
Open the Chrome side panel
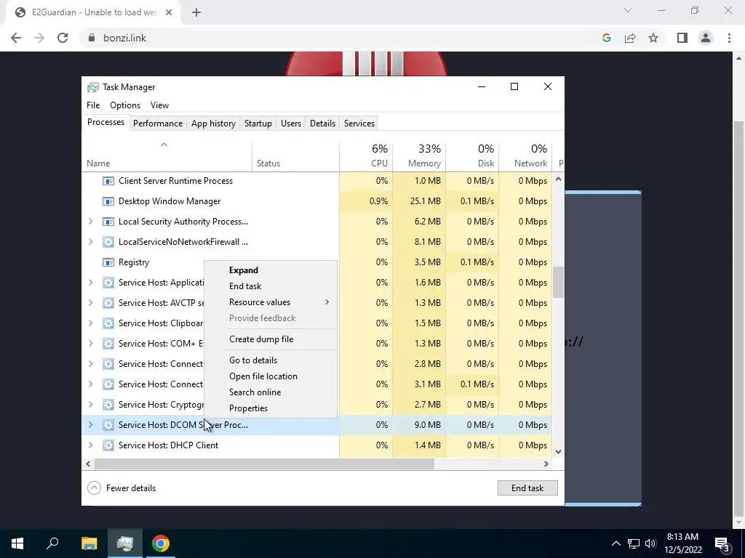coord(682,38)
